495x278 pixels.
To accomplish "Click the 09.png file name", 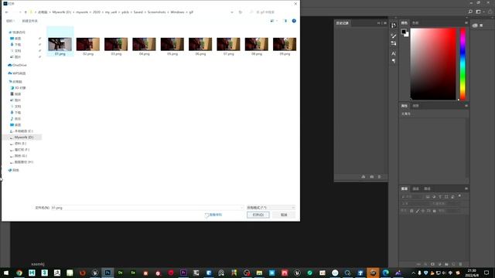I will [285, 54].
